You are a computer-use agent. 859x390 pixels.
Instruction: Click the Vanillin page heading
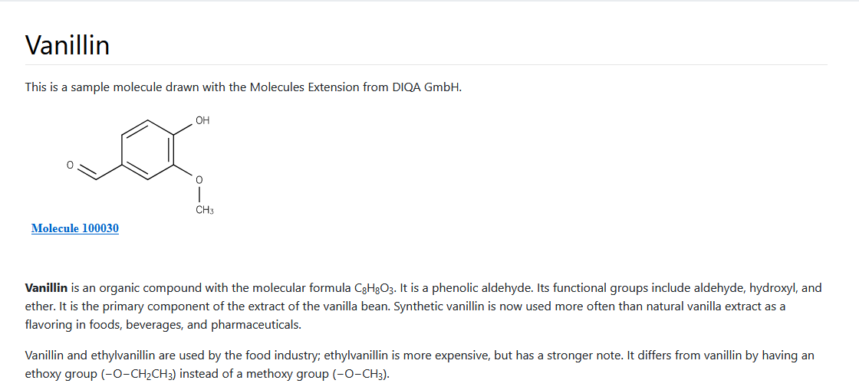[x=67, y=45]
